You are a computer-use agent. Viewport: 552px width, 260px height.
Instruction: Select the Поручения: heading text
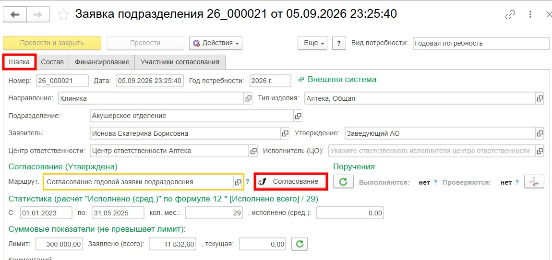click(x=355, y=166)
